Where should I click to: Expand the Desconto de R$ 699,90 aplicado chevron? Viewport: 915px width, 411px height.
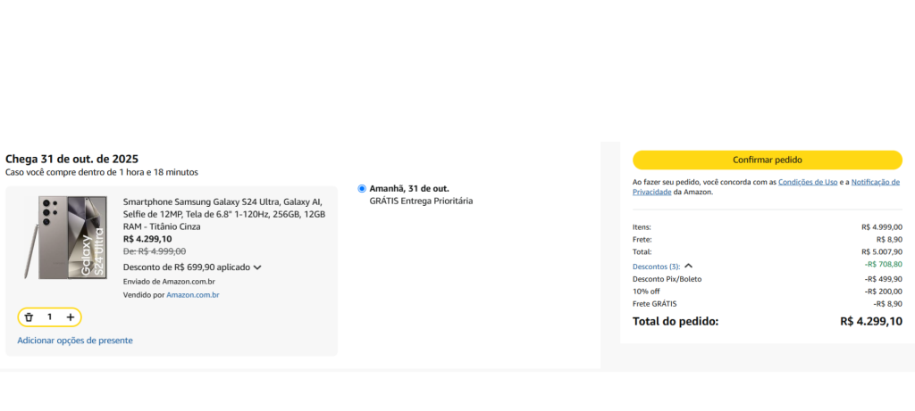click(257, 267)
